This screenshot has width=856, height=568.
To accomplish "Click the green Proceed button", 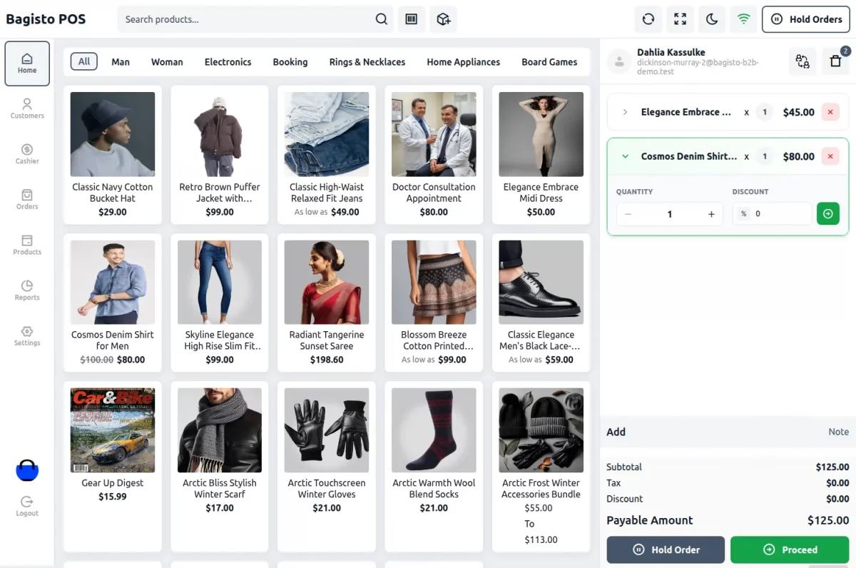I will pos(790,549).
